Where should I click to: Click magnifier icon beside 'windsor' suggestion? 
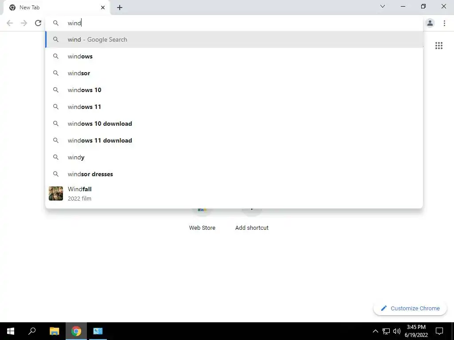coord(55,73)
